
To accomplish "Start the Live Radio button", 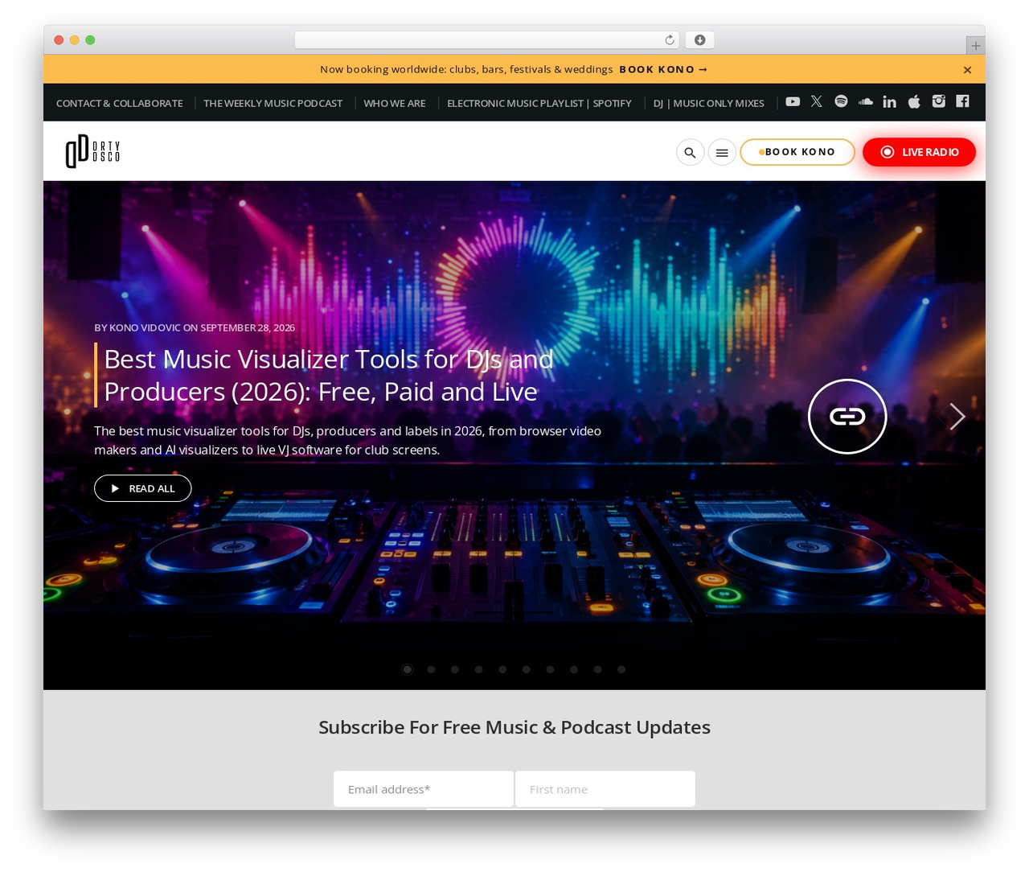I will pos(919,152).
